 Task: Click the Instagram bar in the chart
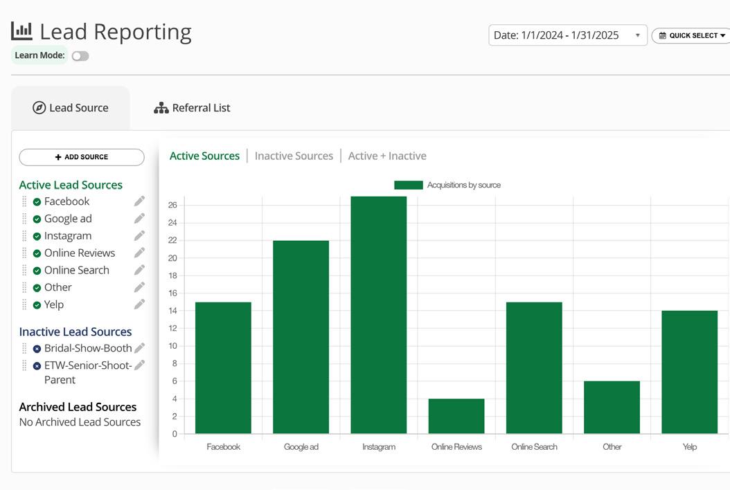(378, 315)
